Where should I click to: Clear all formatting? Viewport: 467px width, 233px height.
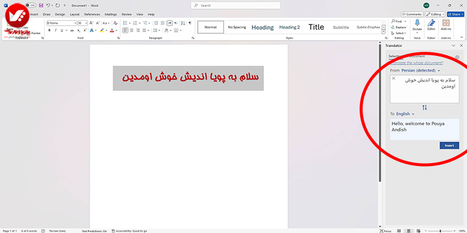click(115, 23)
